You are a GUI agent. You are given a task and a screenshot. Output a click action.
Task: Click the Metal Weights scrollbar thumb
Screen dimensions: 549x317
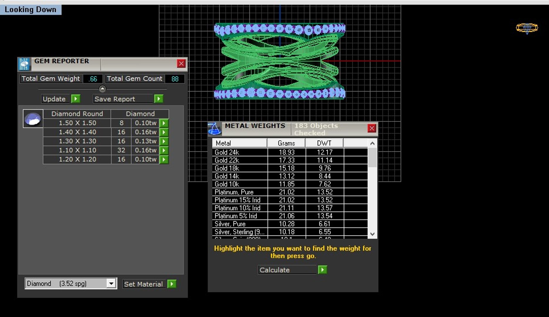point(372,157)
